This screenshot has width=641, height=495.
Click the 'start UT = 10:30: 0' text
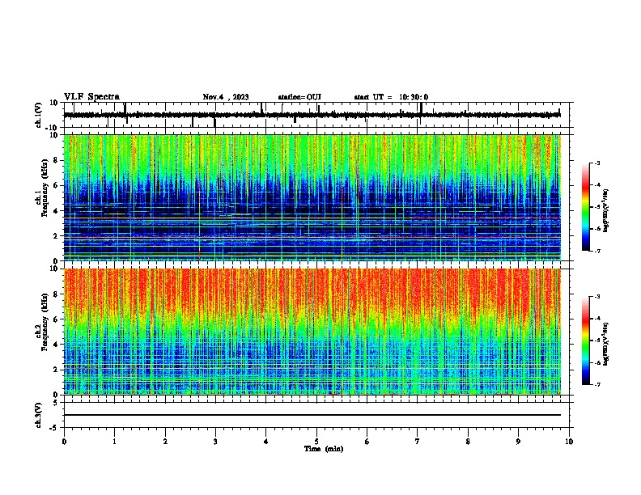(391, 97)
